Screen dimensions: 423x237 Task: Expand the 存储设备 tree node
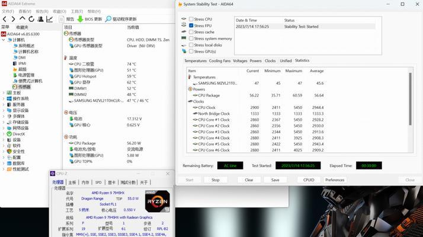pos(4,122)
